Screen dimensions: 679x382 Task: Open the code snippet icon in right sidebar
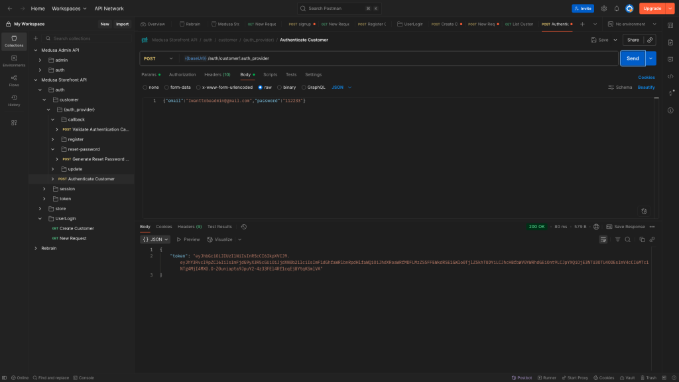pyautogui.click(x=670, y=76)
